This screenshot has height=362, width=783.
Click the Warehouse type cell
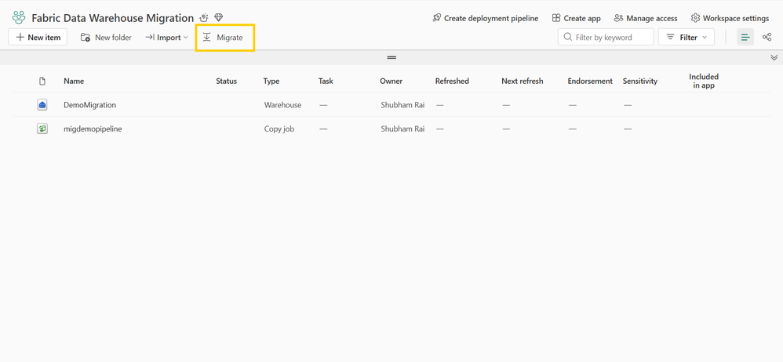282,105
